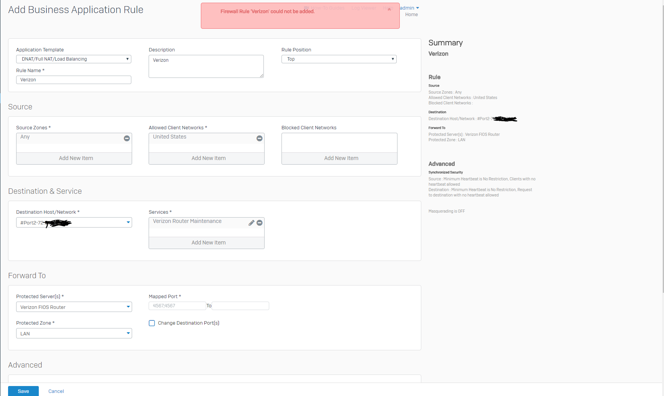Edit the Verizon Router Maintenance service

(252, 223)
